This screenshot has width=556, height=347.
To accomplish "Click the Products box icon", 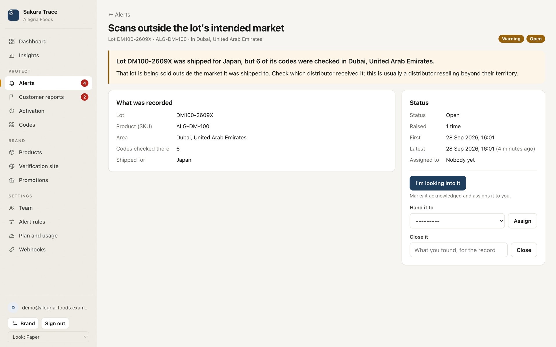I will (x=12, y=152).
